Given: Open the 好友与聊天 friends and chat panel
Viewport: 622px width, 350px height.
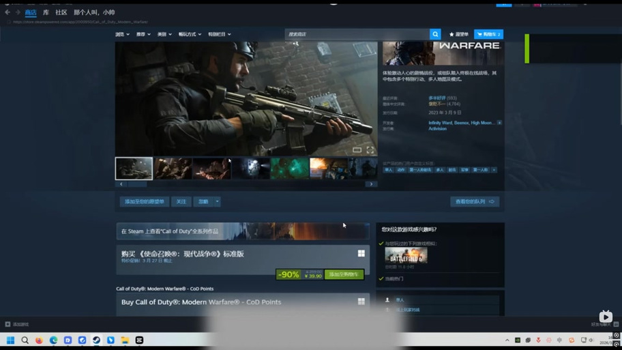Looking at the screenshot, I should pyautogui.click(x=604, y=325).
